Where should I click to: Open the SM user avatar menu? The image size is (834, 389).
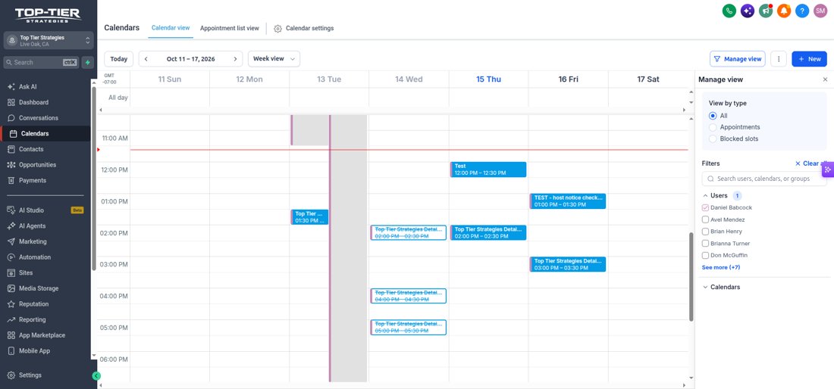820,11
